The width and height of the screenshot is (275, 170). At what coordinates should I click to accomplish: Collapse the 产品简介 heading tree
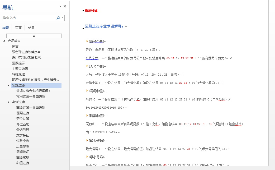coord(4,41)
